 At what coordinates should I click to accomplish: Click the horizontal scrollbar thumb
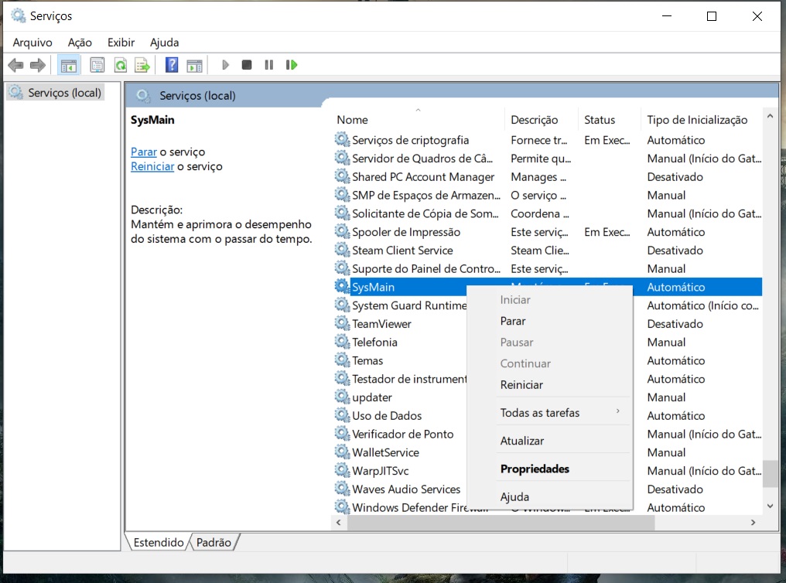501,523
